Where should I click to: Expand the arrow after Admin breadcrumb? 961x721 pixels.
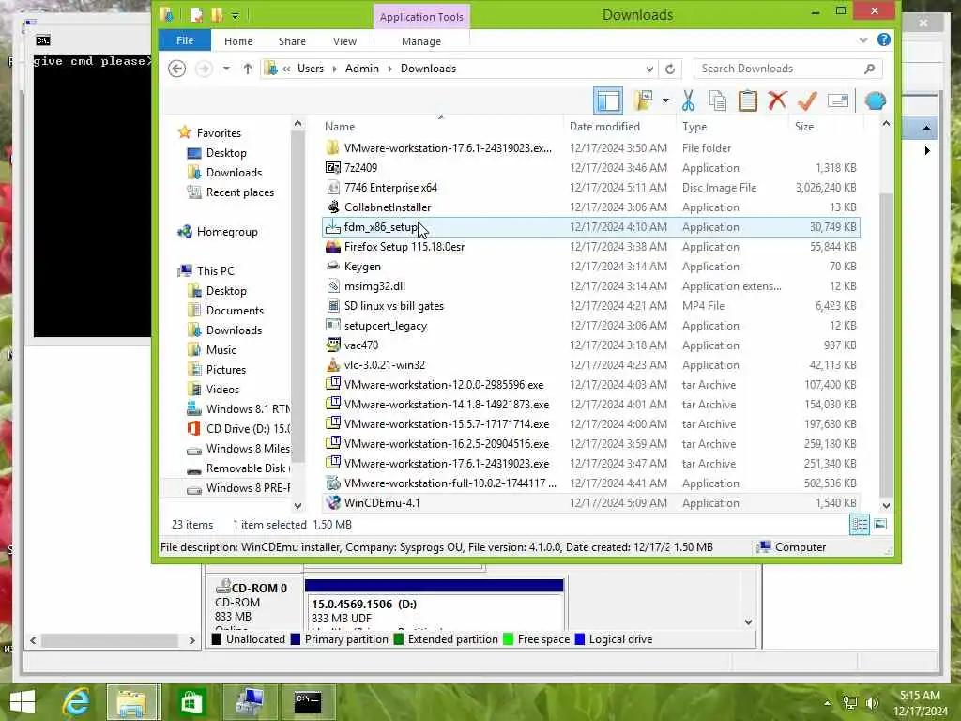point(389,69)
